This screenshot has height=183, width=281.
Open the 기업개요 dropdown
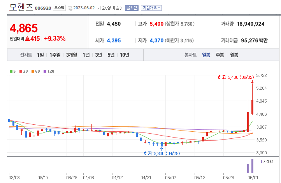151,8
